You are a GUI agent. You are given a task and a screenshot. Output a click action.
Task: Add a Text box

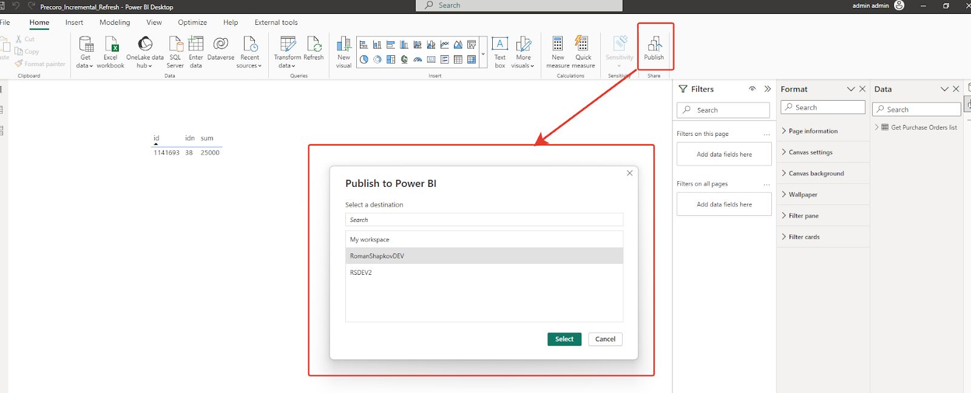(x=500, y=52)
